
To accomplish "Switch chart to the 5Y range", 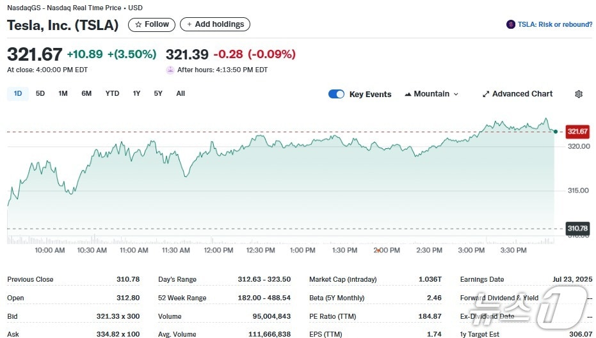I will (158, 93).
